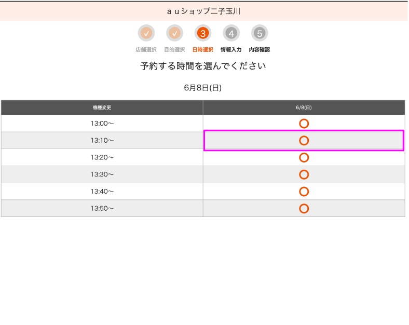Click the 目的選択 step label
The height and width of the screenshot is (325, 409).
tap(174, 49)
